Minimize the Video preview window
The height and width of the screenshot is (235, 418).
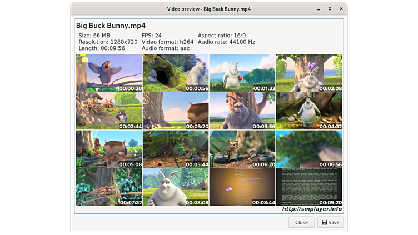[319, 9]
